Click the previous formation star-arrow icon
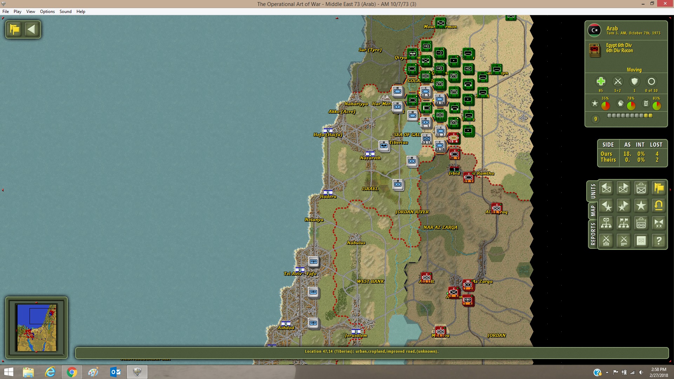The image size is (674, 379). pyautogui.click(x=606, y=206)
